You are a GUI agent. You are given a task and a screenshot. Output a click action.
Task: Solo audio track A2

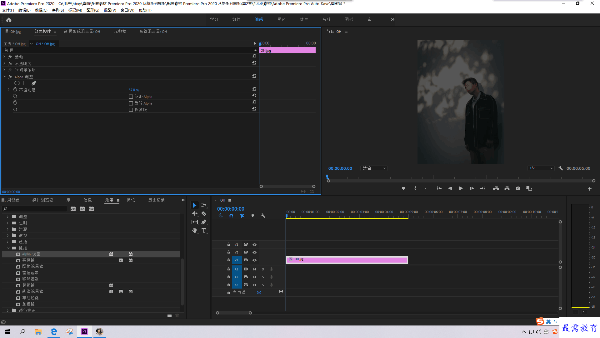[x=263, y=277]
